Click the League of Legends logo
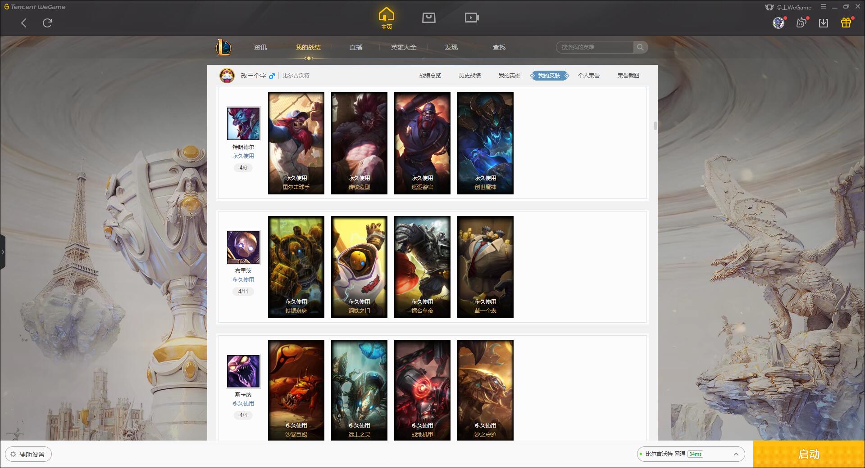Viewport: 865px width, 468px height. (x=223, y=47)
